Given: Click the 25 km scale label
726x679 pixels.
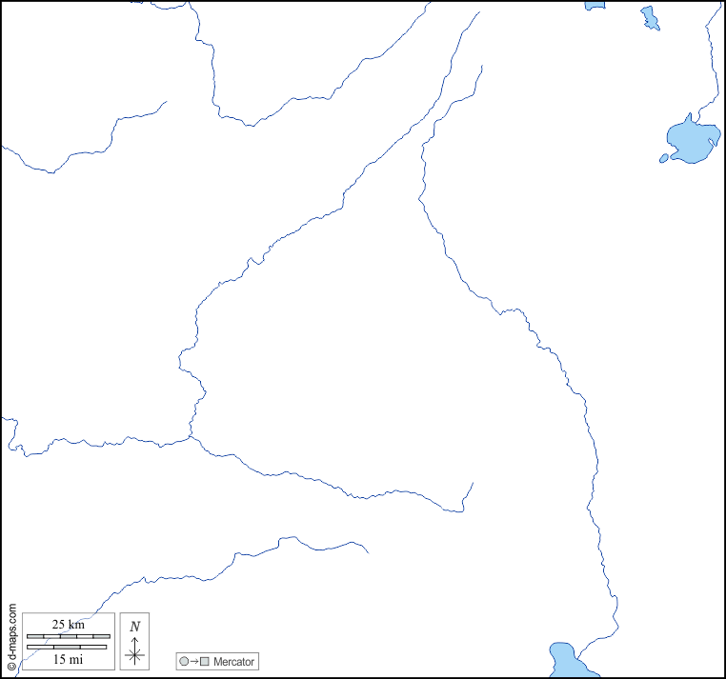Looking at the screenshot, I should tap(68, 624).
